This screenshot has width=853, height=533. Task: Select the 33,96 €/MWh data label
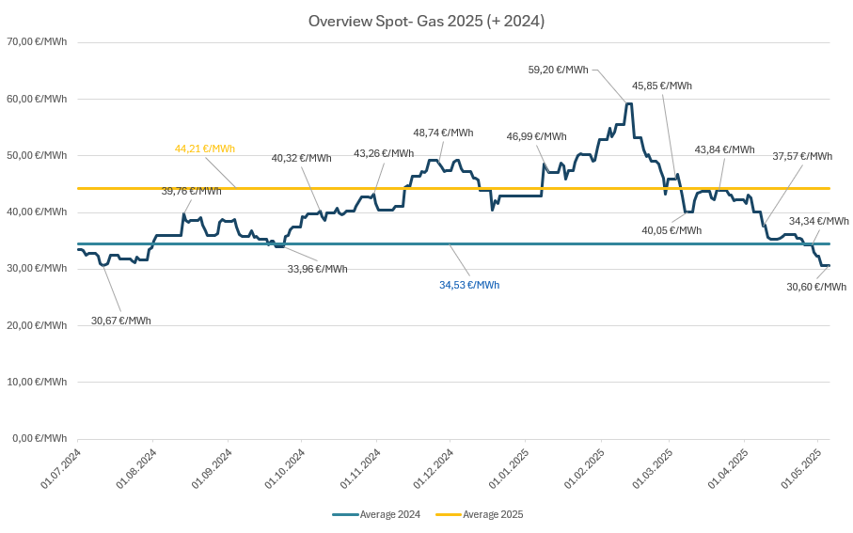point(317,269)
